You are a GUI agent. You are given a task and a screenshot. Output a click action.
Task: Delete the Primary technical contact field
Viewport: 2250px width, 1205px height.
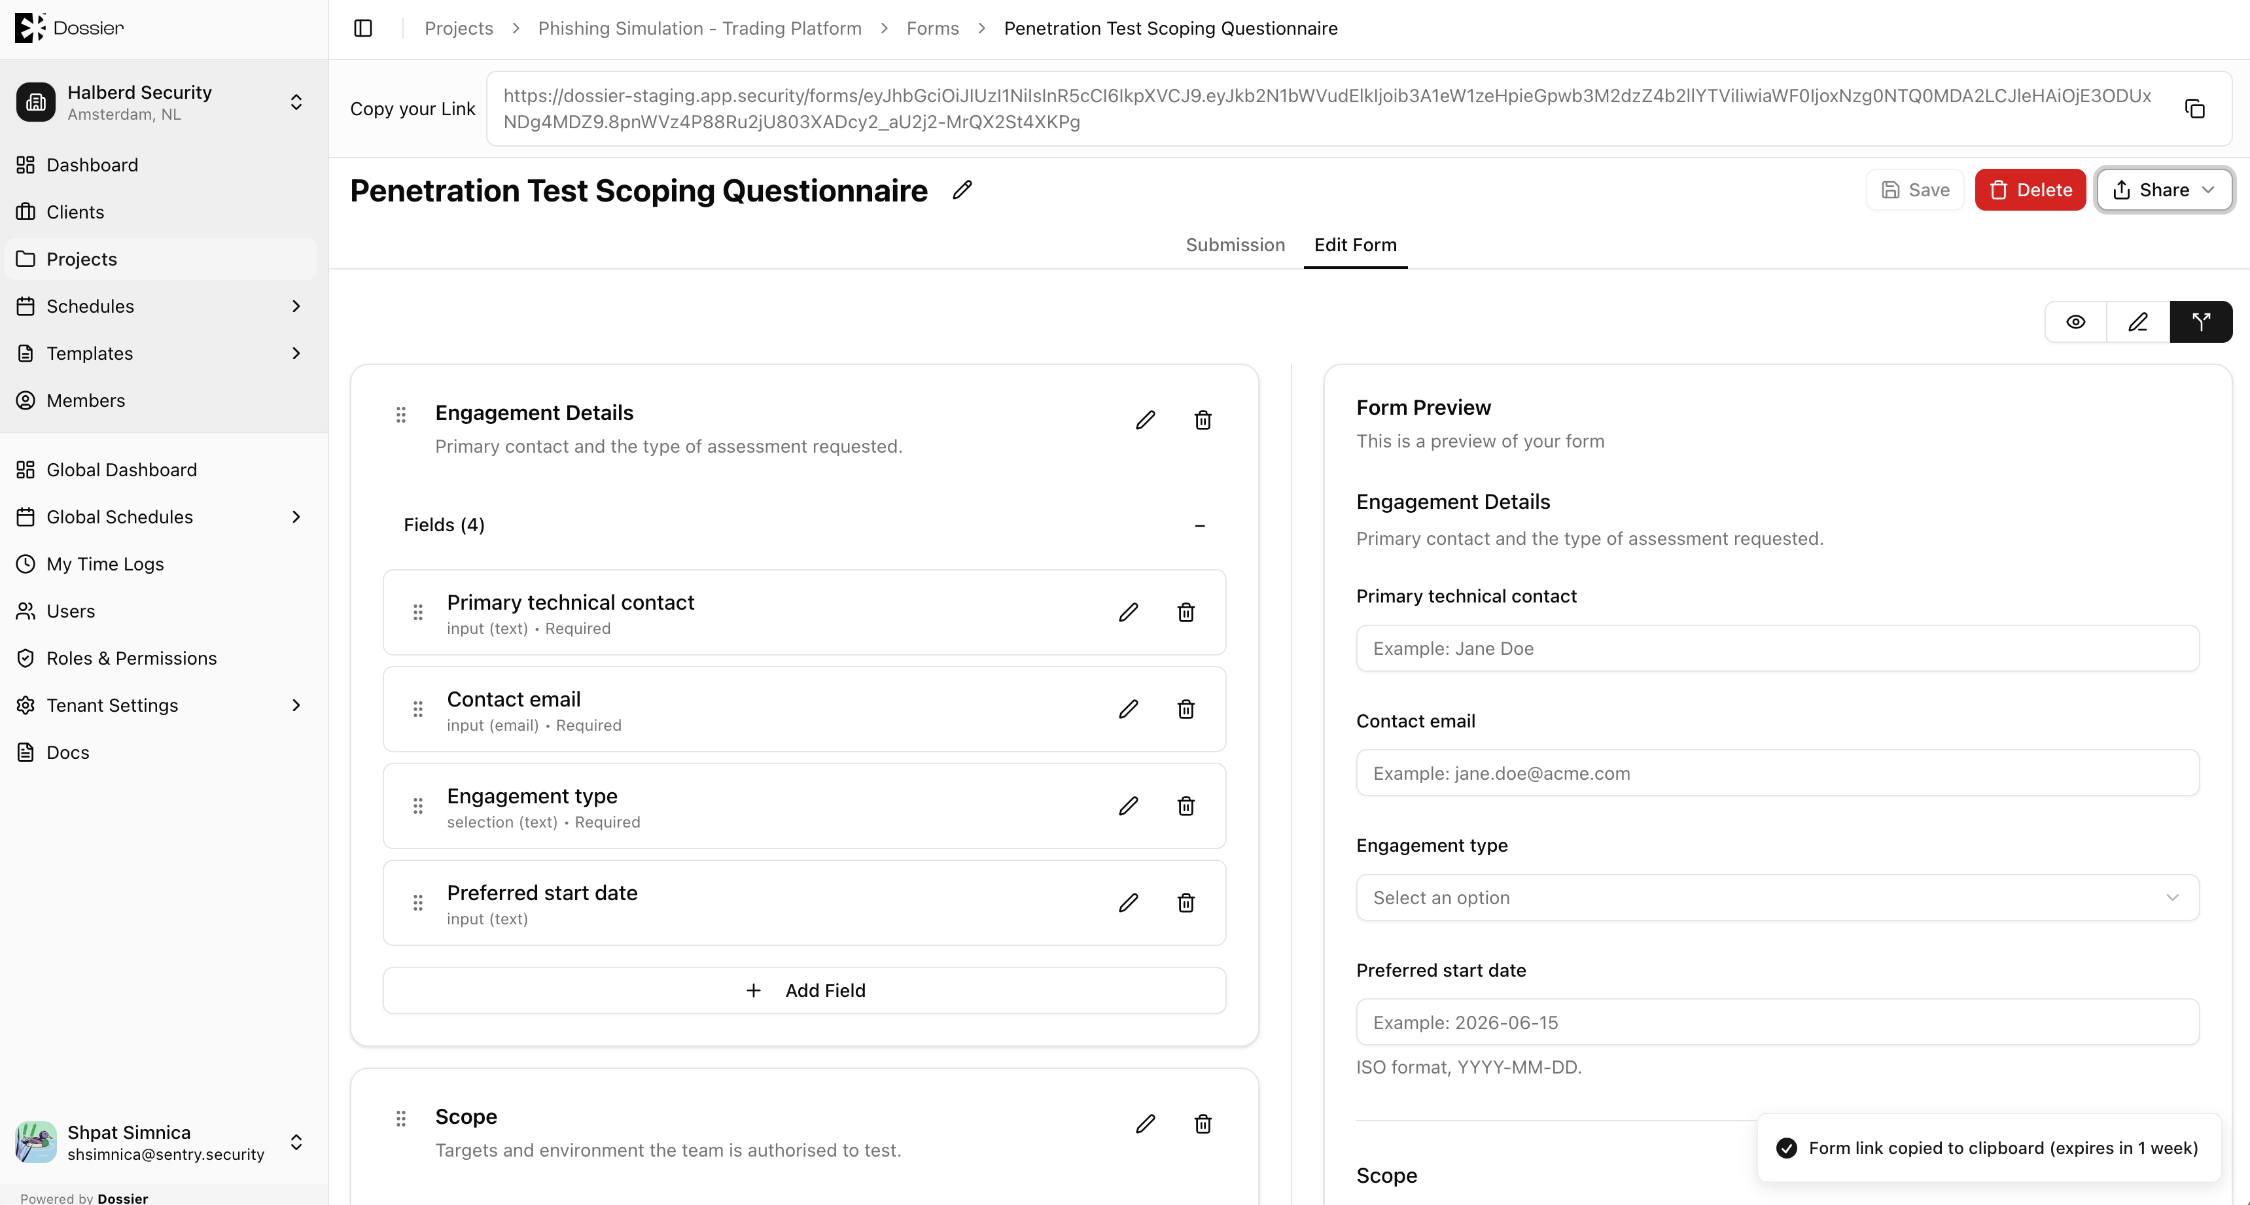(x=1186, y=612)
